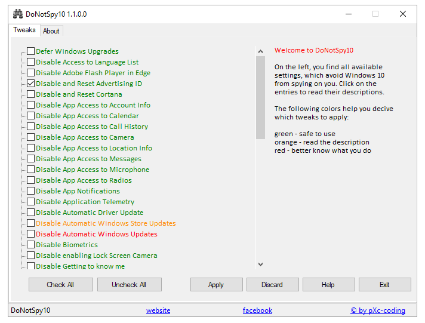Image resolution: width=425 pixels, height=323 pixels.
Task: Check Disable Adobe Flash Player in Edge
Action: 31,73
